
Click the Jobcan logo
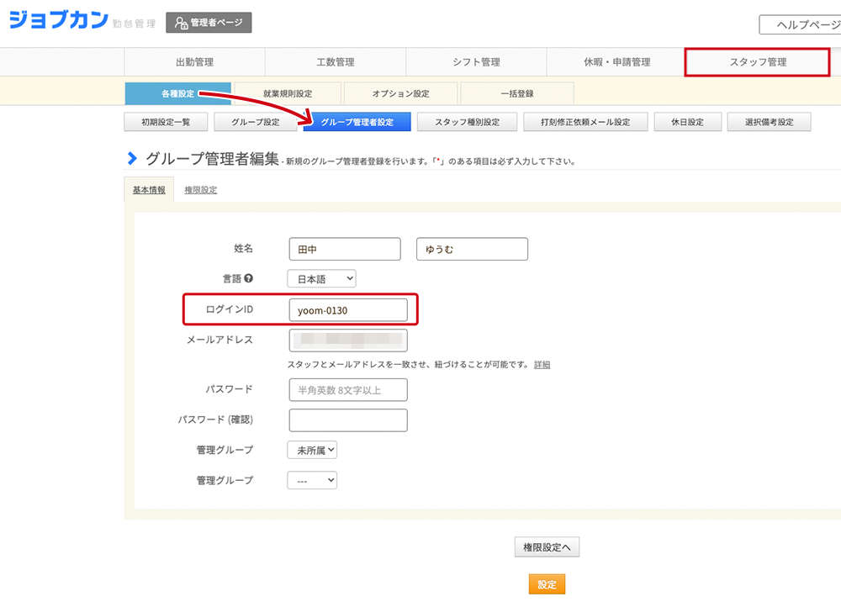click(x=57, y=21)
